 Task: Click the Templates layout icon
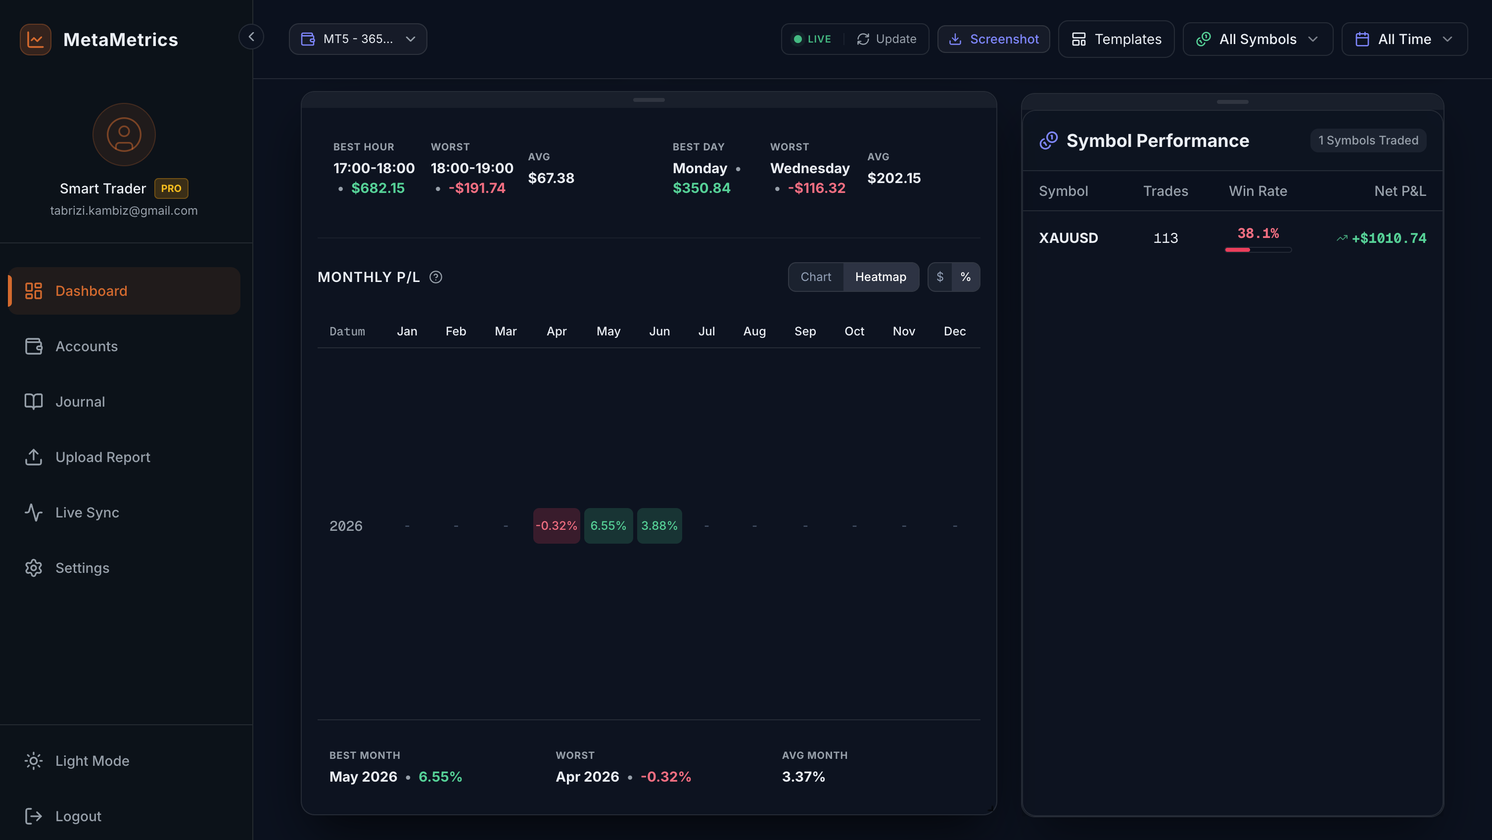point(1078,39)
